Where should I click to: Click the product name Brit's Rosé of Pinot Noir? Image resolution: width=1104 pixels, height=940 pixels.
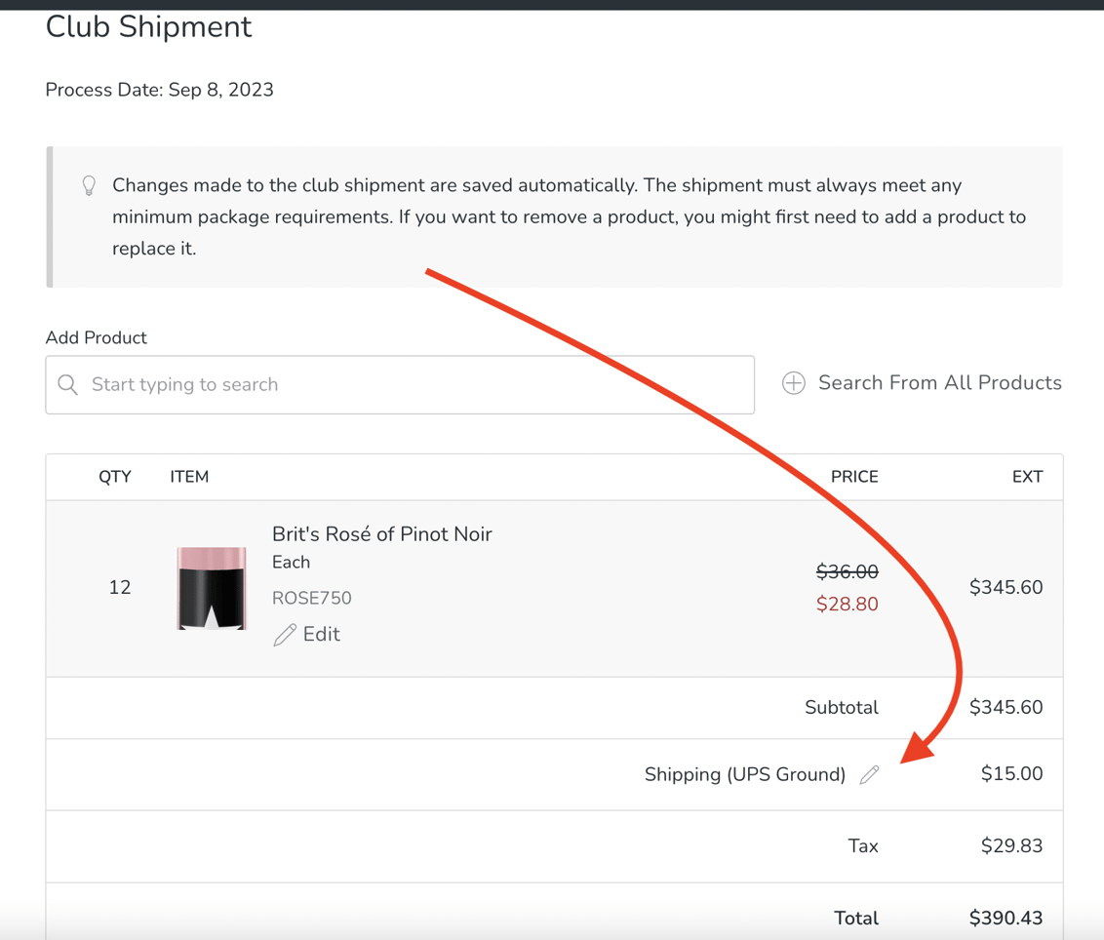pos(381,534)
